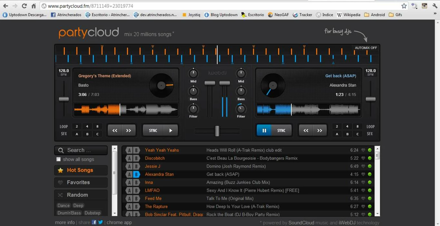Set left deck loop to 2 beats
This screenshot has width=440, height=226.
[77, 126]
